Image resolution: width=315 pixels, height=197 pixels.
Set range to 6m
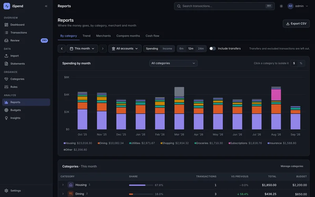click(x=182, y=48)
